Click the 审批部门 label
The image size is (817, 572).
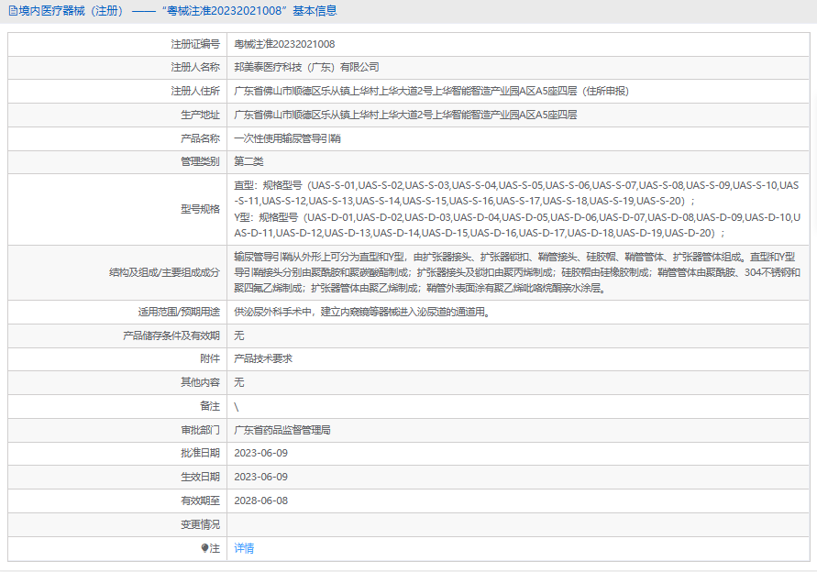[200, 430]
